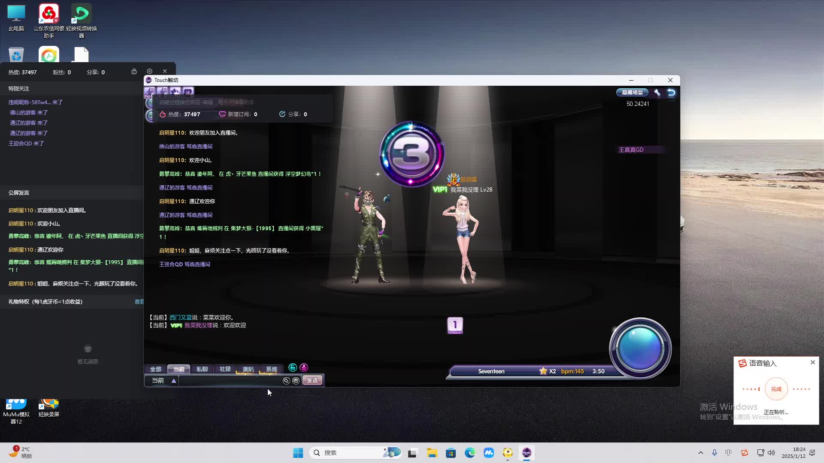Select the 系统 chat tab
Image resolution: width=824 pixels, height=463 pixels.
[x=271, y=369]
